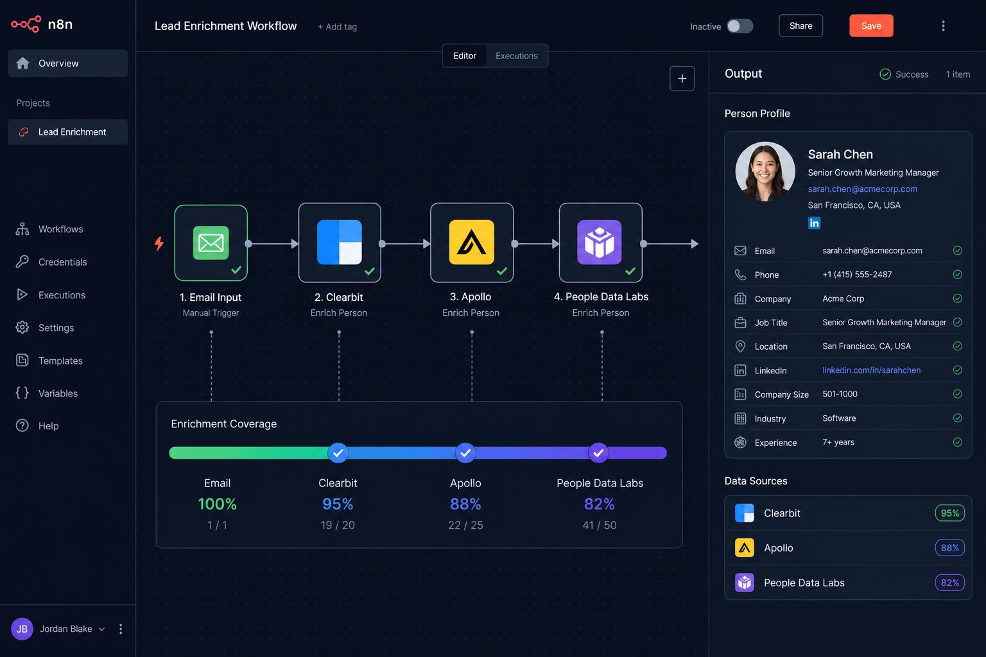Open the linkedin.com/in/sarahchen link

point(871,370)
